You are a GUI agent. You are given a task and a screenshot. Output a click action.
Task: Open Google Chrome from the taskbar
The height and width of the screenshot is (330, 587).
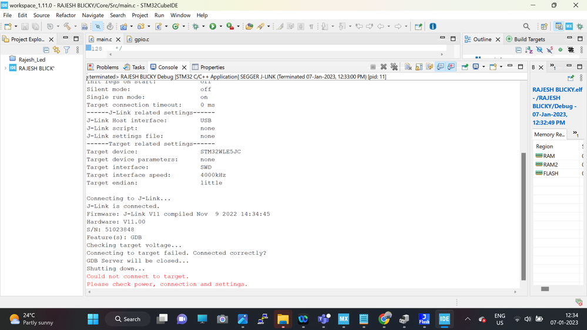[384, 319]
